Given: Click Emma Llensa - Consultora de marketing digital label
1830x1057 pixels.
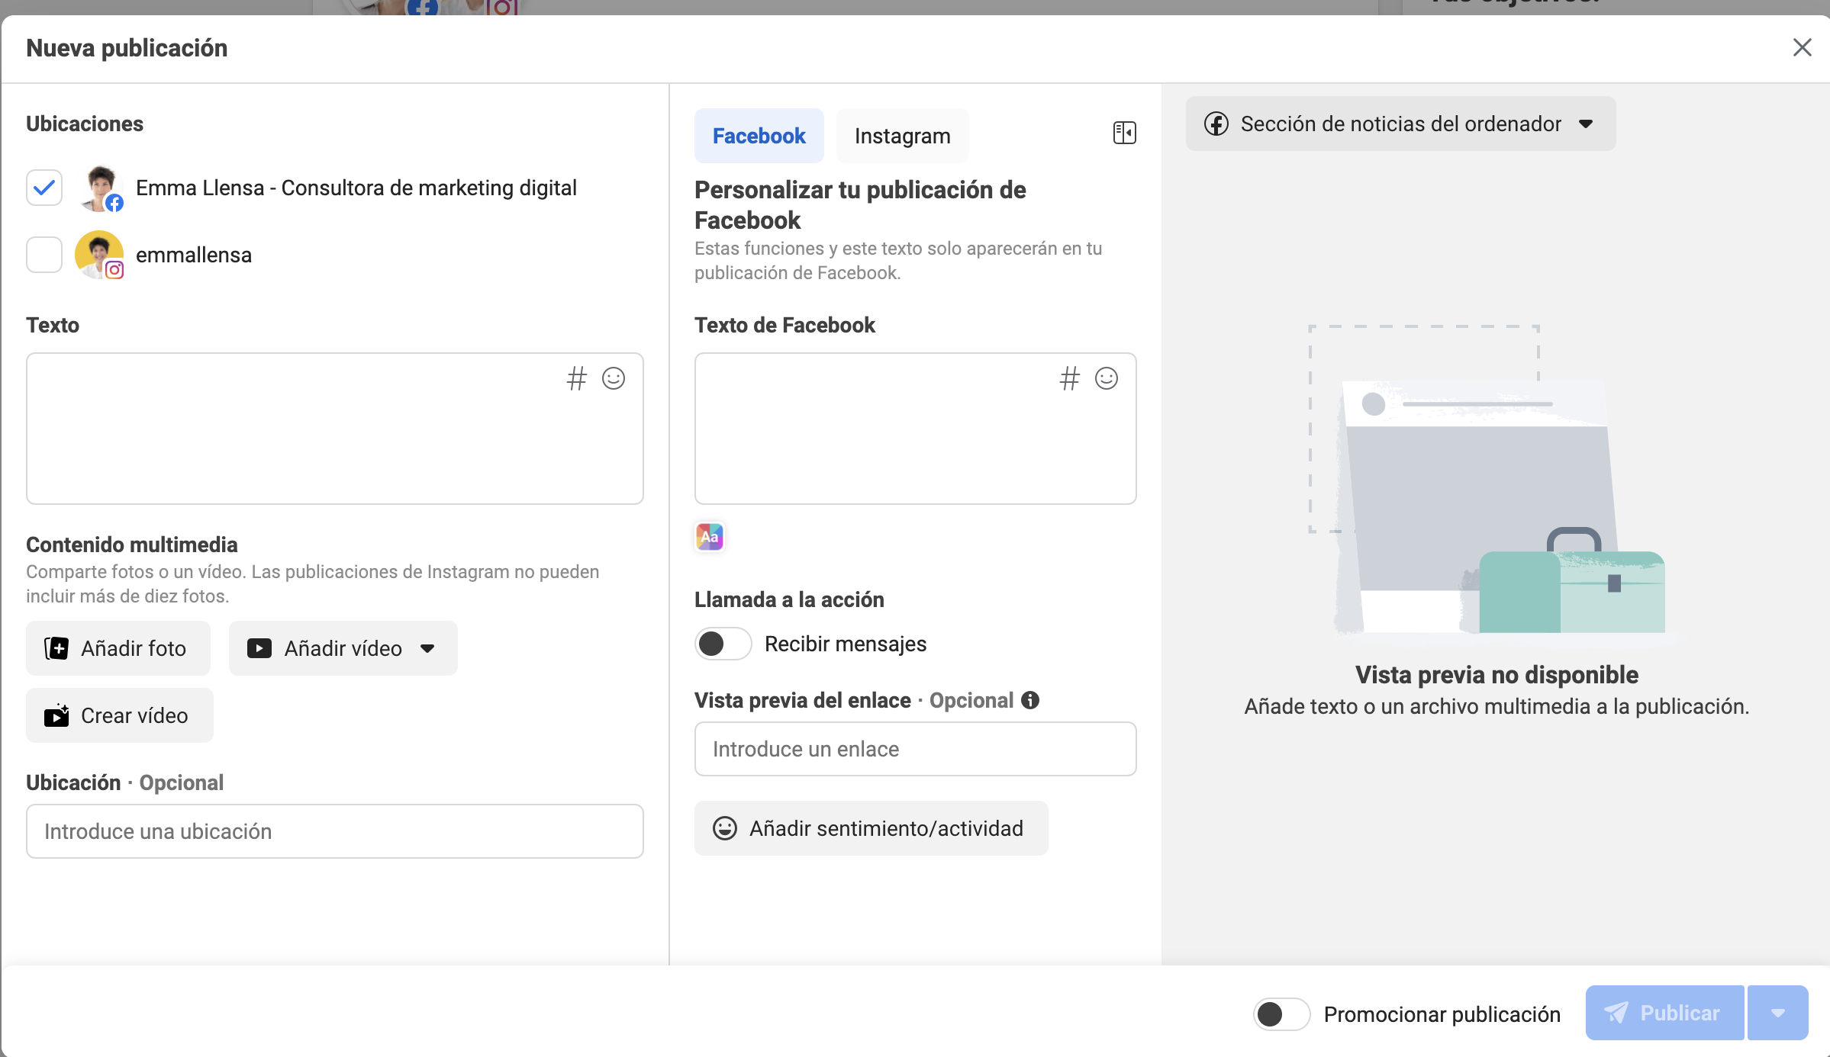Looking at the screenshot, I should (356, 188).
